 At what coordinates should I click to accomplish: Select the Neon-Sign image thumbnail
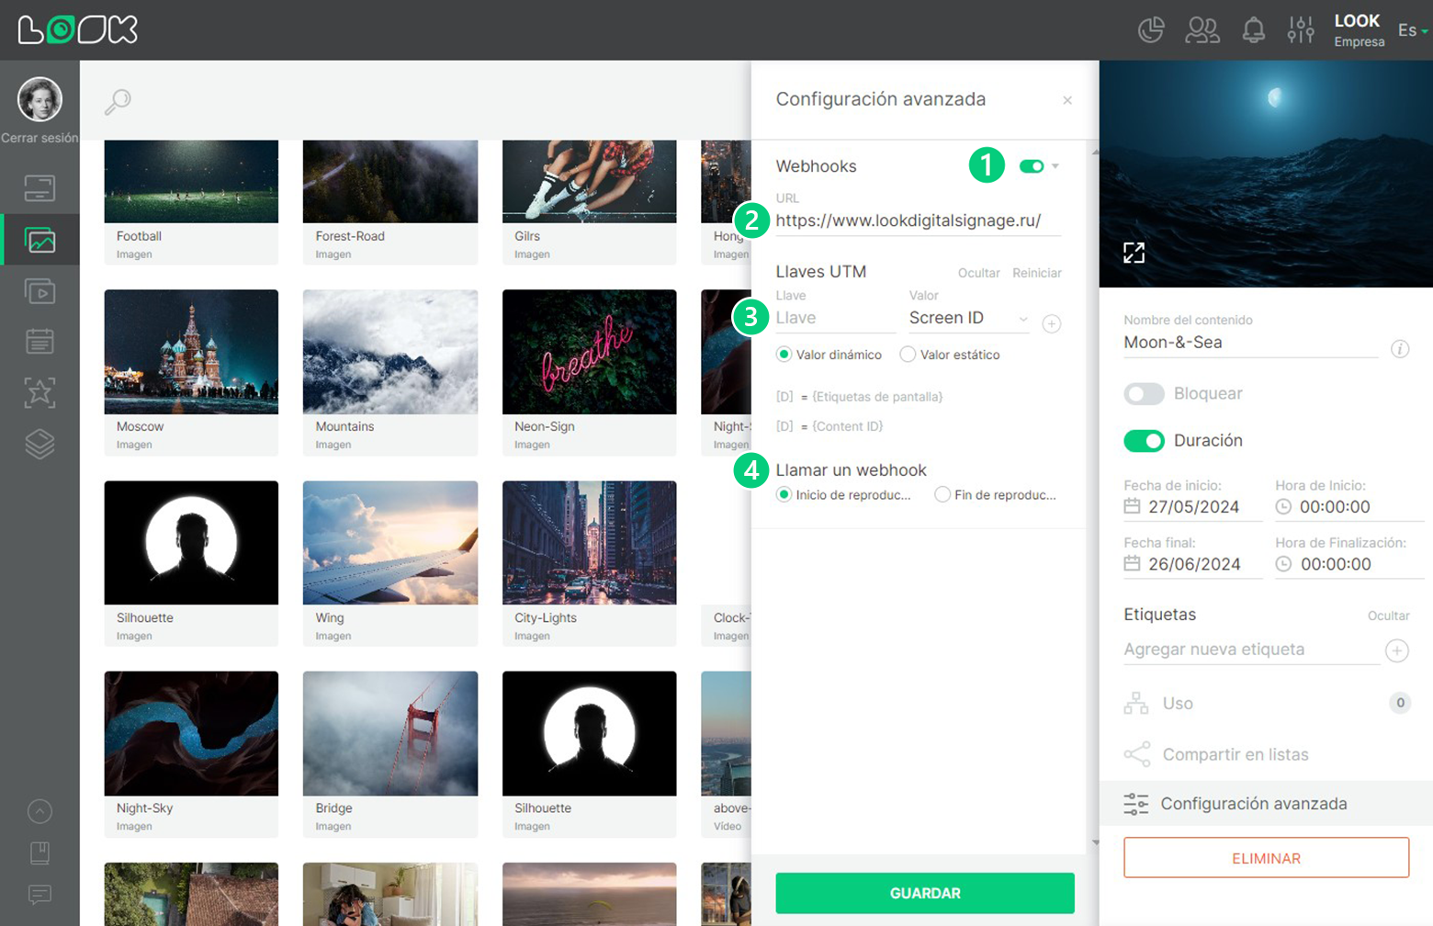[589, 352]
